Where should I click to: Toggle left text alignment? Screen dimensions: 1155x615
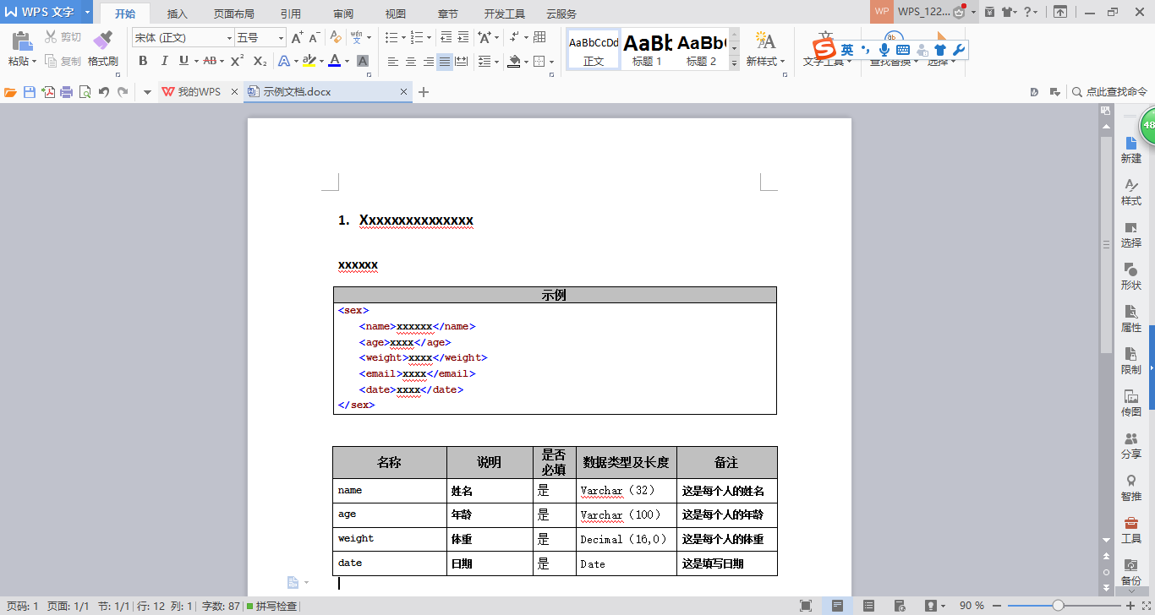pyautogui.click(x=393, y=62)
